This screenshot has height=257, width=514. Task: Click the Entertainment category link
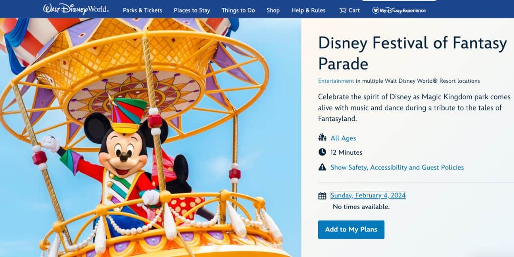tap(336, 81)
